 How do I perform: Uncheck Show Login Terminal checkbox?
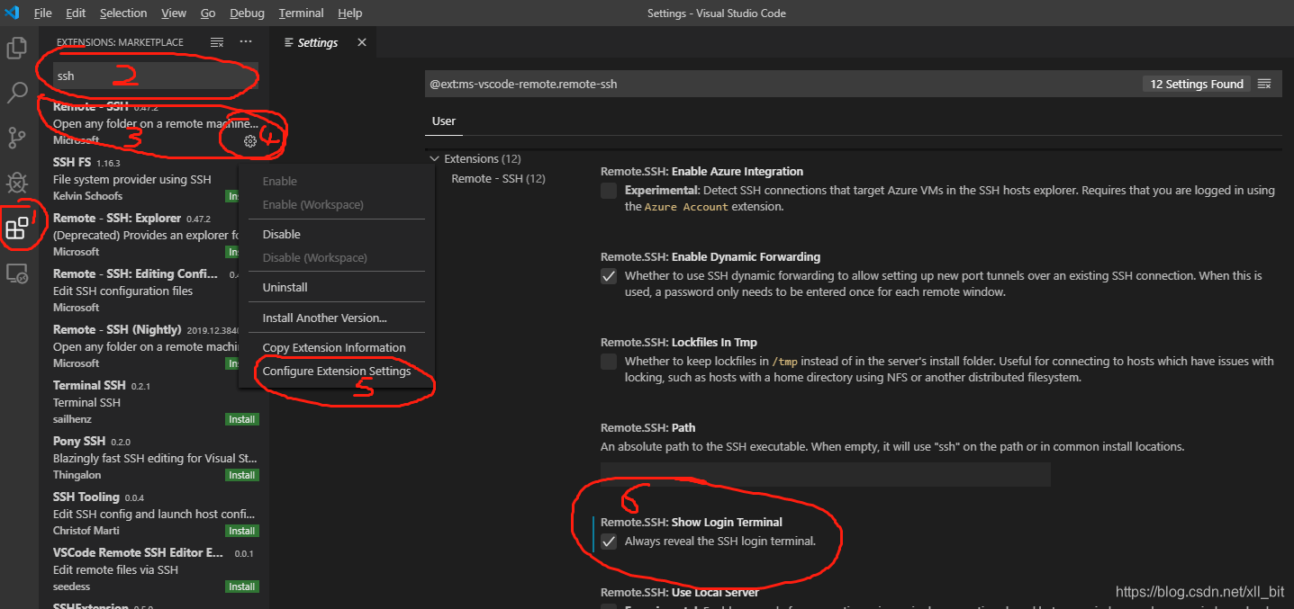[609, 542]
